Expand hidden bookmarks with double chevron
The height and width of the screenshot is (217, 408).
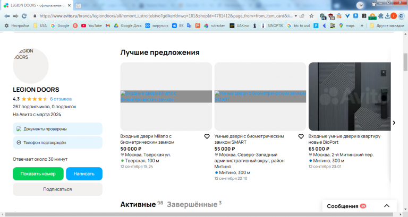(362, 25)
